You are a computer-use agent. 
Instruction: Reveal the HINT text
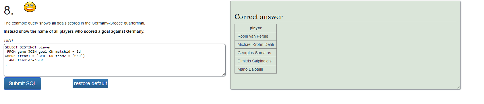(9, 40)
